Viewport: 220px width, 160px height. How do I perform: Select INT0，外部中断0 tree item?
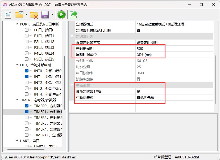pyautogui.click(x=48, y=71)
